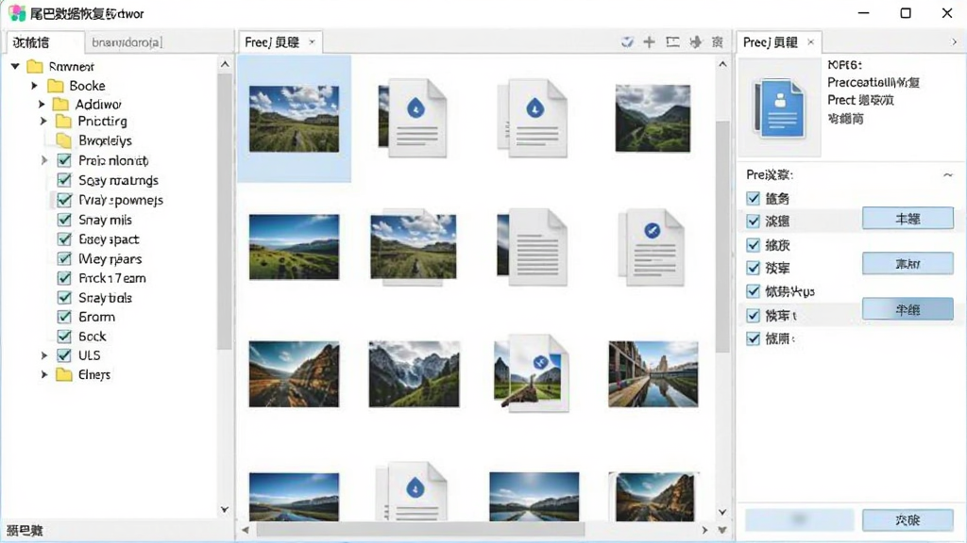Switch to the bnanıdoro[a] tab
The height and width of the screenshot is (543, 967).
[x=127, y=42]
